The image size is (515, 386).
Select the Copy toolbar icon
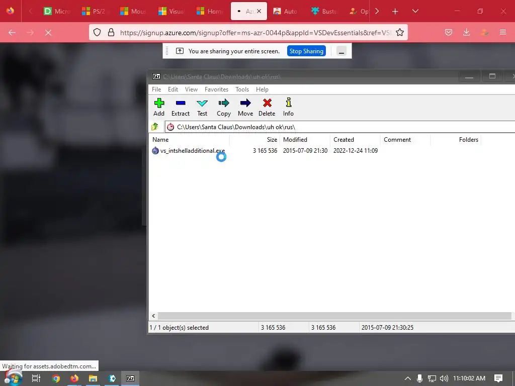coord(224,107)
